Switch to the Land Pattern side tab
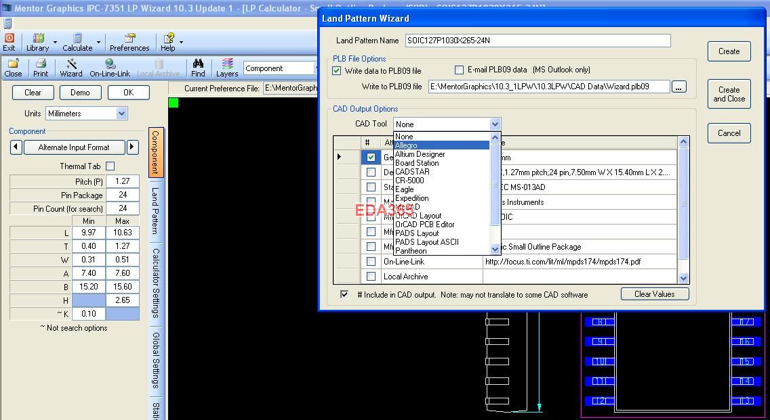This screenshot has width=770, height=420. coord(155,210)
